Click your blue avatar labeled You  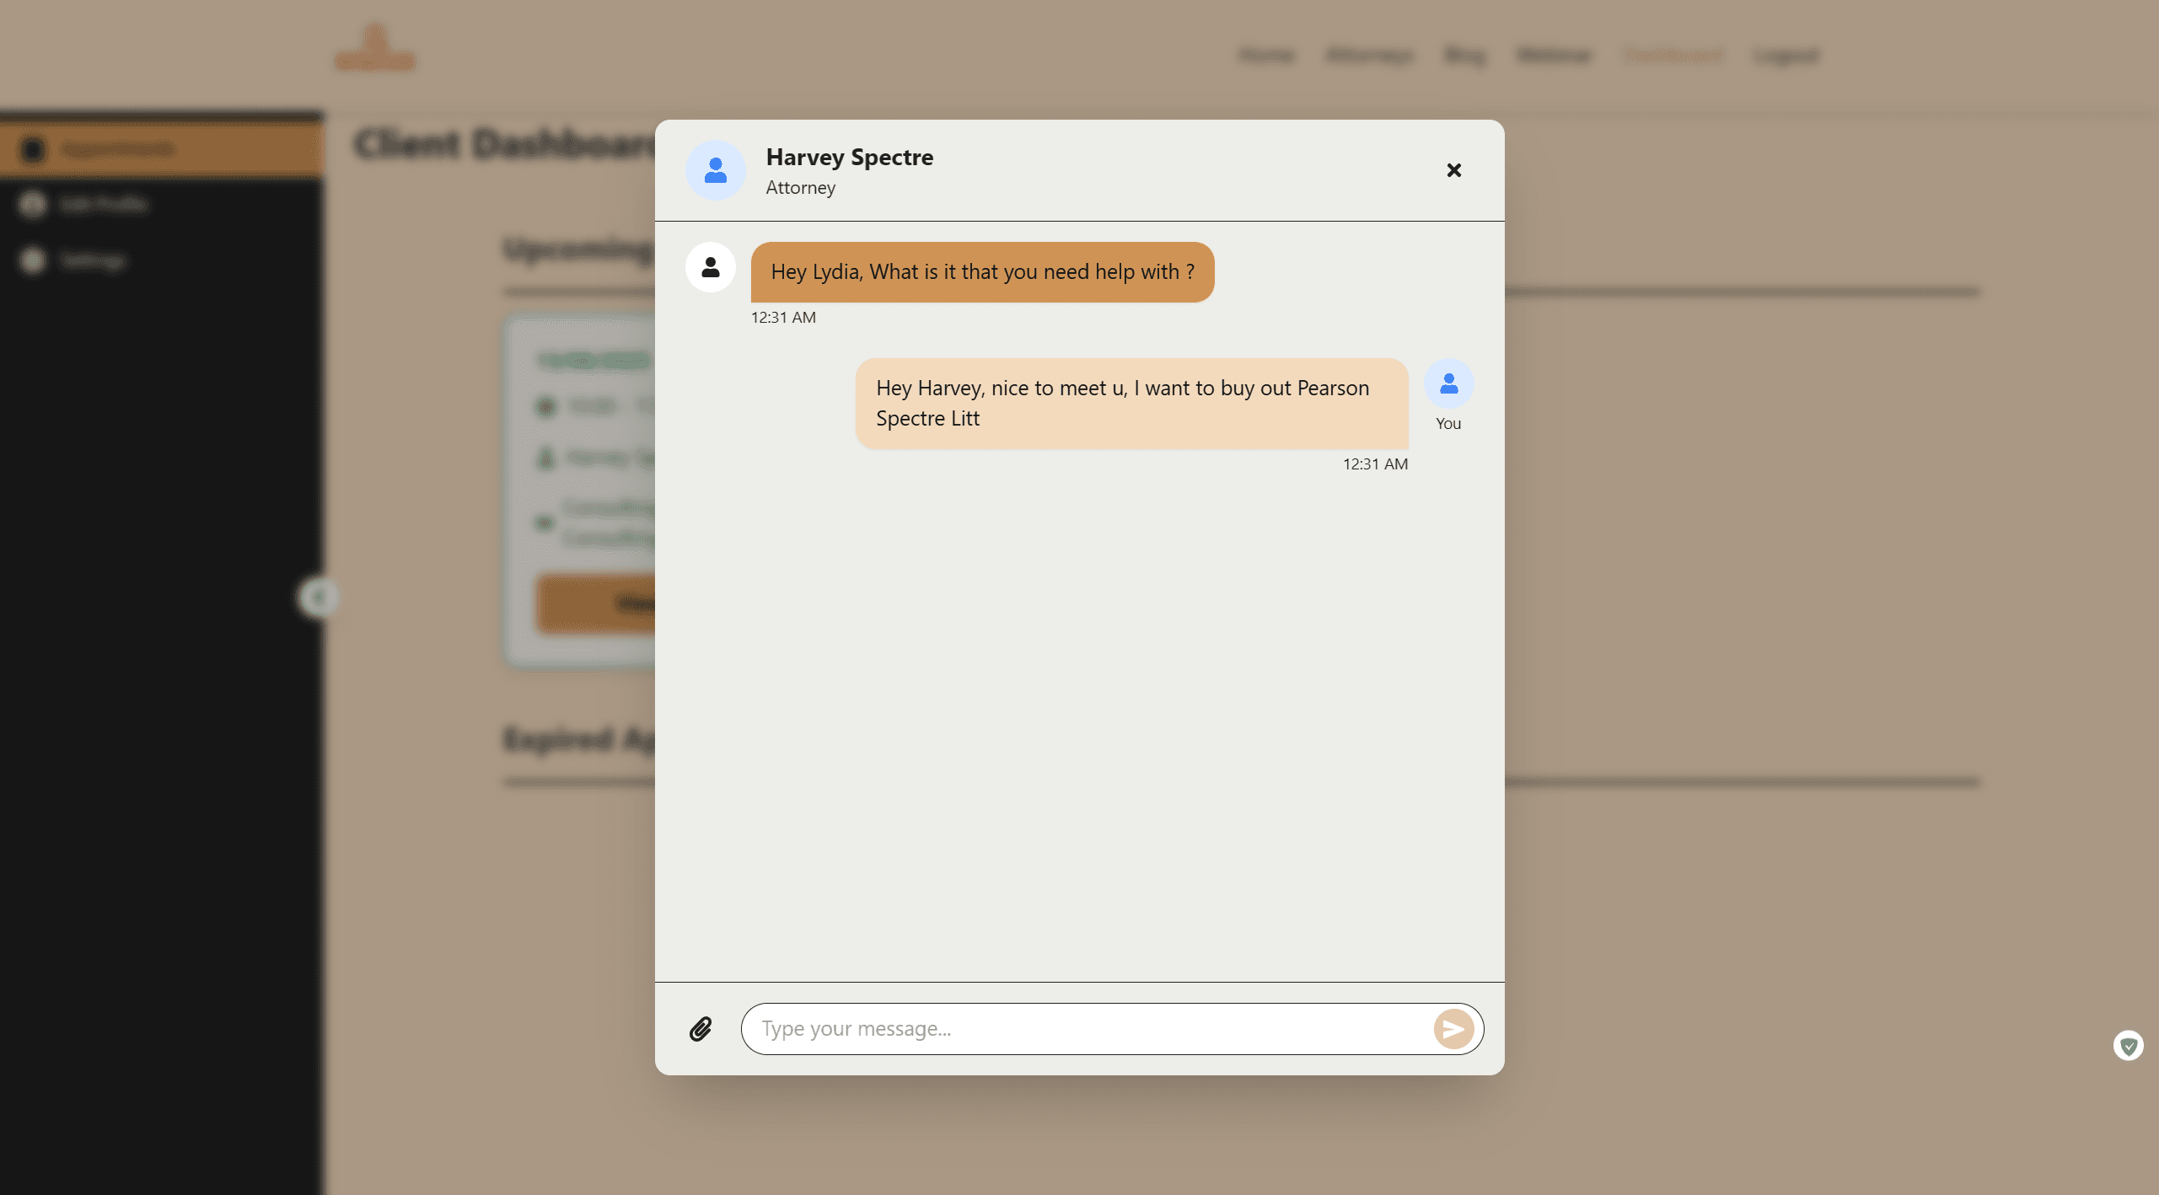1447,384
